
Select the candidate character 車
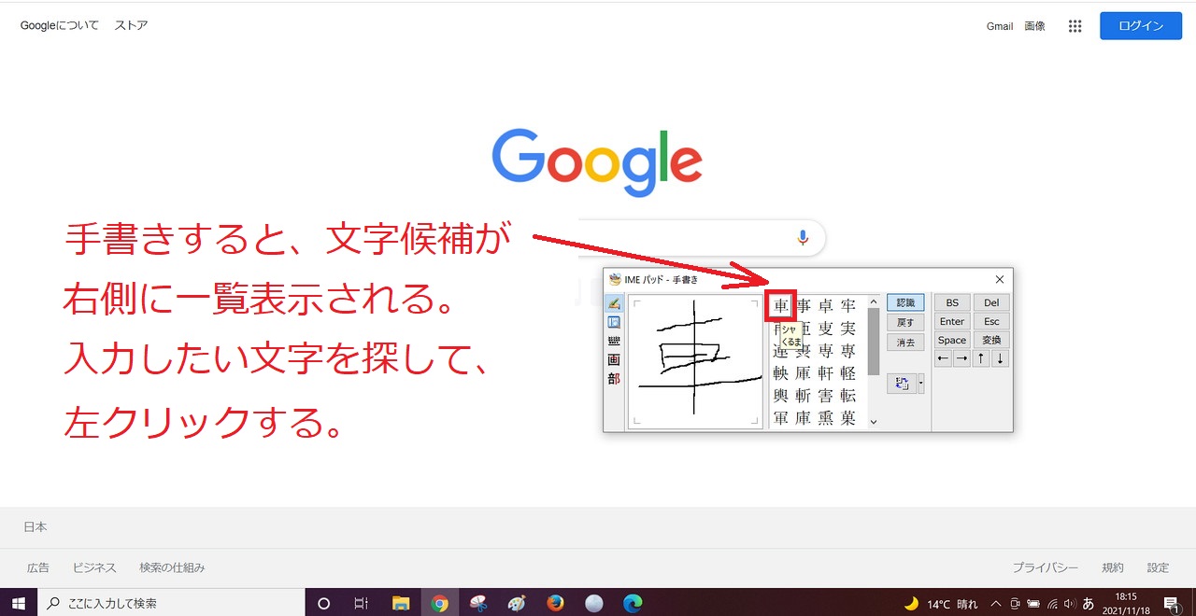coord(780,305)
